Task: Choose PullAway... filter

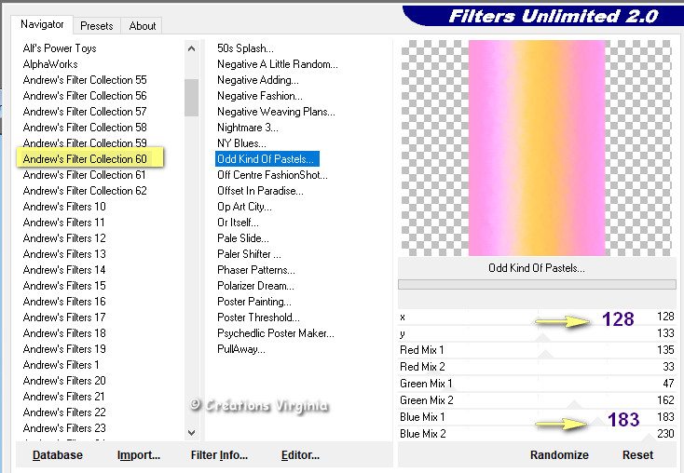Action: pos(240,349)
